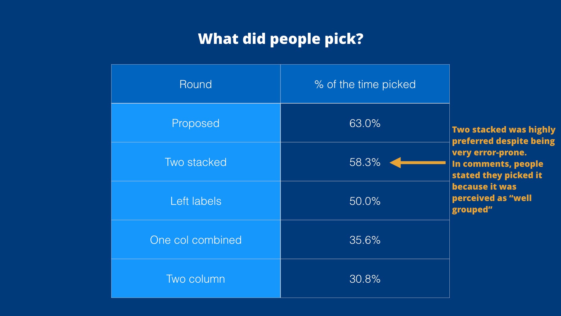Select the 30.8% value cell

tap(365, 279)
